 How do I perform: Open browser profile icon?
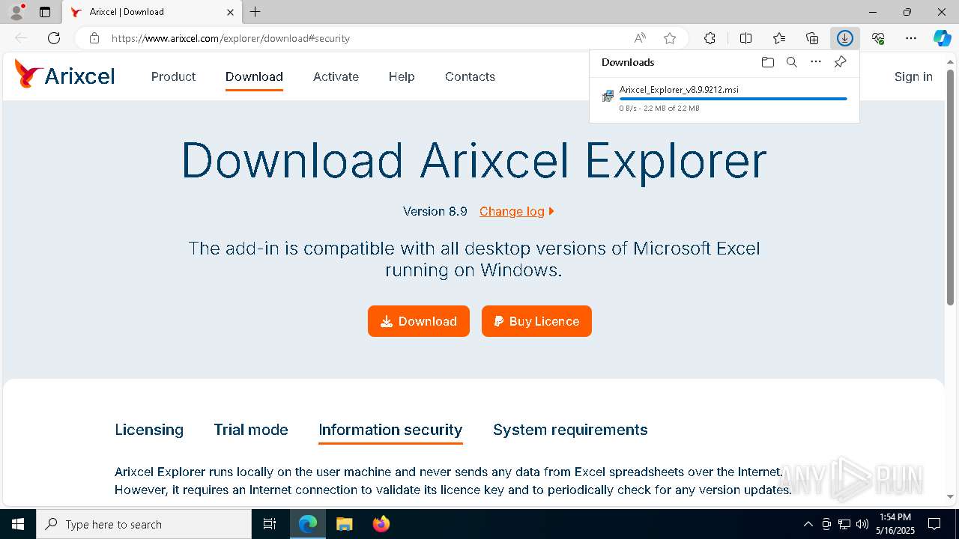(16, 12)
